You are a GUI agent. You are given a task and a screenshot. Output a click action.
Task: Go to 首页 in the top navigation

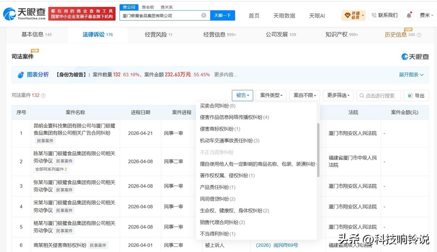tap(254, 16)
